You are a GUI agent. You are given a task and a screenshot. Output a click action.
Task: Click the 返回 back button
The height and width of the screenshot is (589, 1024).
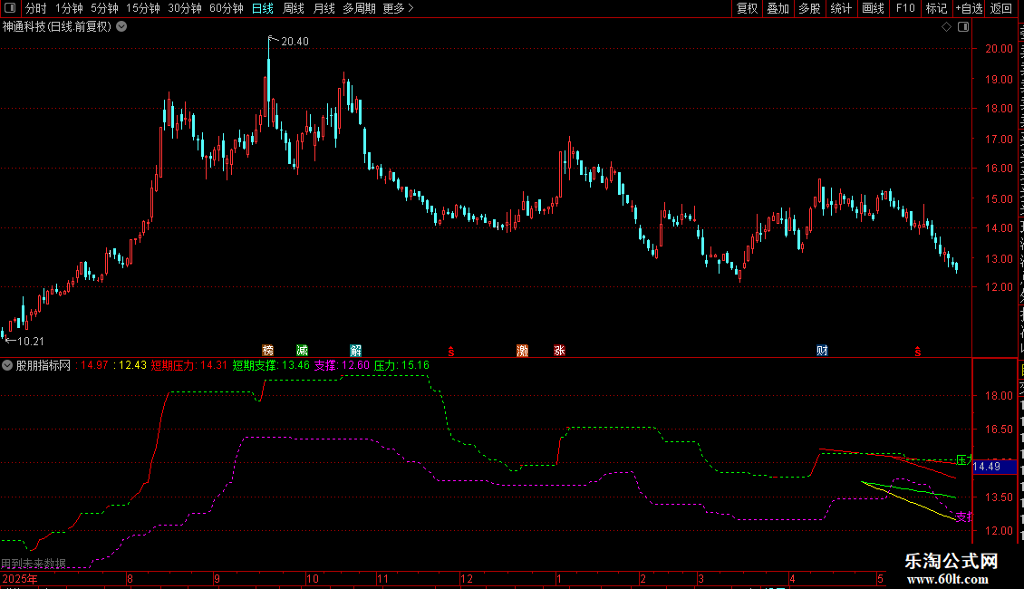(x=1000, y=8)
